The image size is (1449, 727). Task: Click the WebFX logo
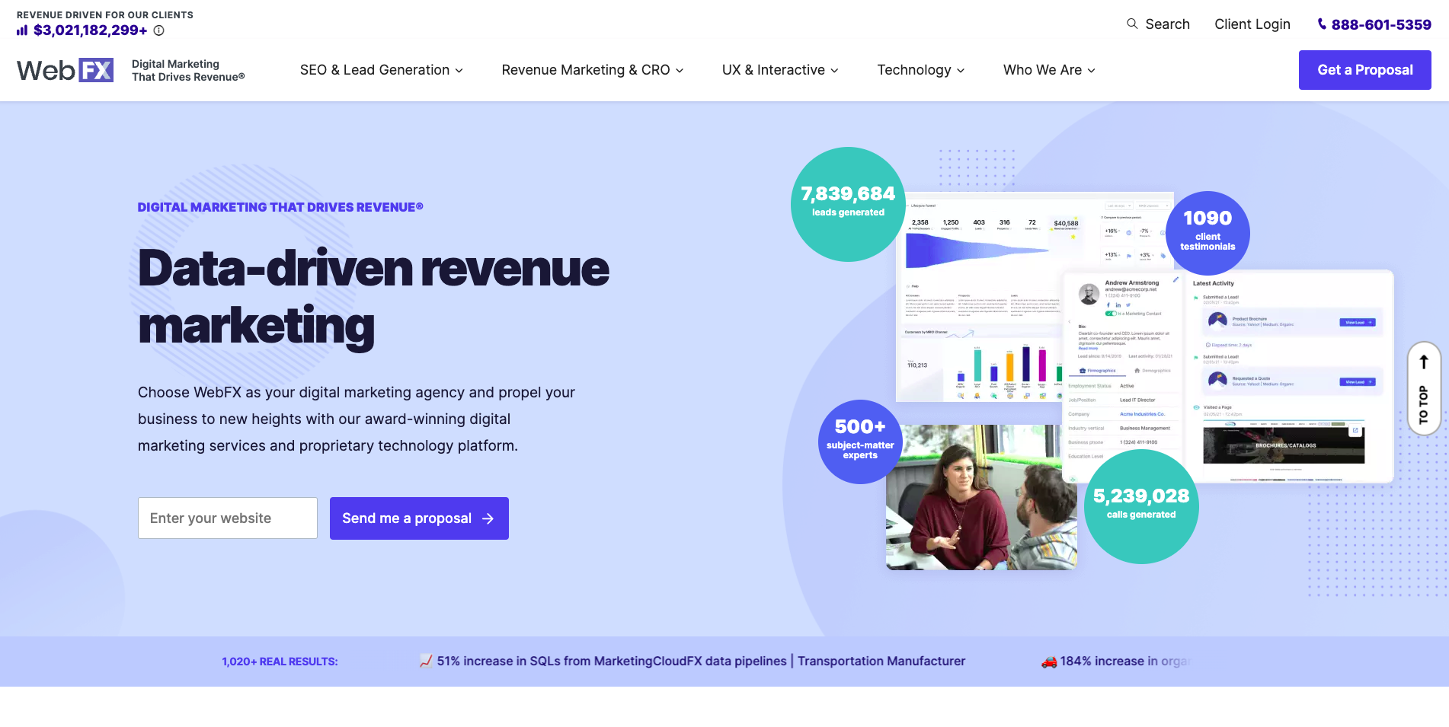click(x=66, y=70)
